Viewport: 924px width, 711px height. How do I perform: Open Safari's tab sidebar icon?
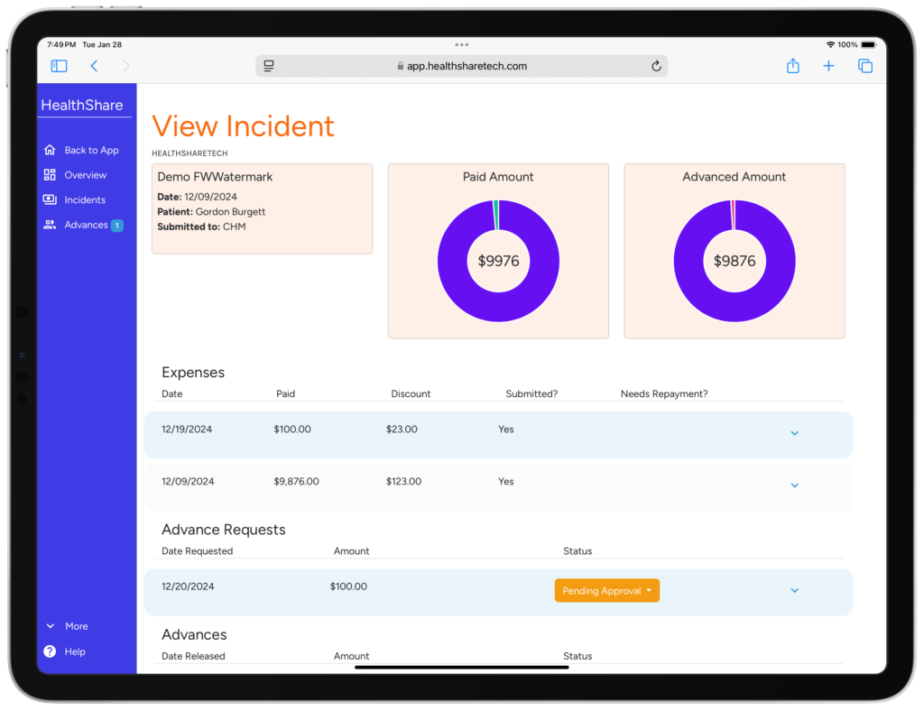pyautogui.click(x=58, y=65)
